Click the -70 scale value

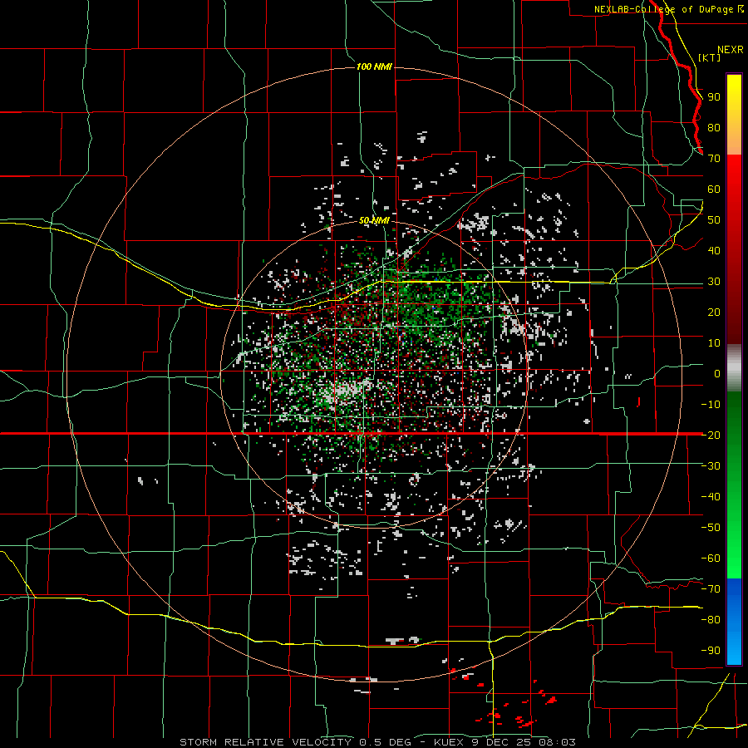711,589
